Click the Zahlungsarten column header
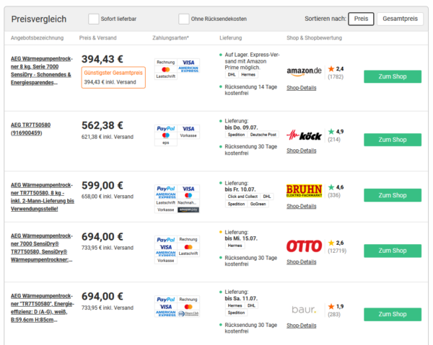The width and height of the screenshot is (433, 345). coord(170,38)
